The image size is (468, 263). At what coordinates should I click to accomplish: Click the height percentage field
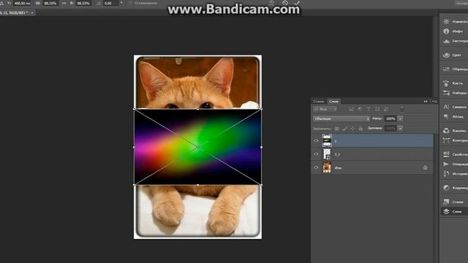tap(83, 3)
